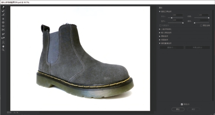The width and height of the screenshot is (215, 115).
Task: Click the size input field showing 200
Action: click(177, 15)
